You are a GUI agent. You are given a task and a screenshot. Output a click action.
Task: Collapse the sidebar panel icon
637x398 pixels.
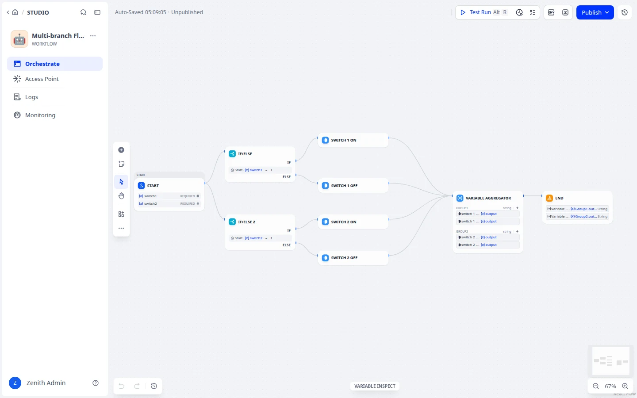(x=97, y=12)
